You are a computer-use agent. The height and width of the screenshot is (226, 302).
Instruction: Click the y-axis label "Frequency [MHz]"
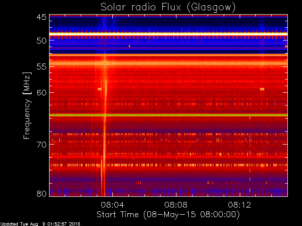tap(27, 105)
